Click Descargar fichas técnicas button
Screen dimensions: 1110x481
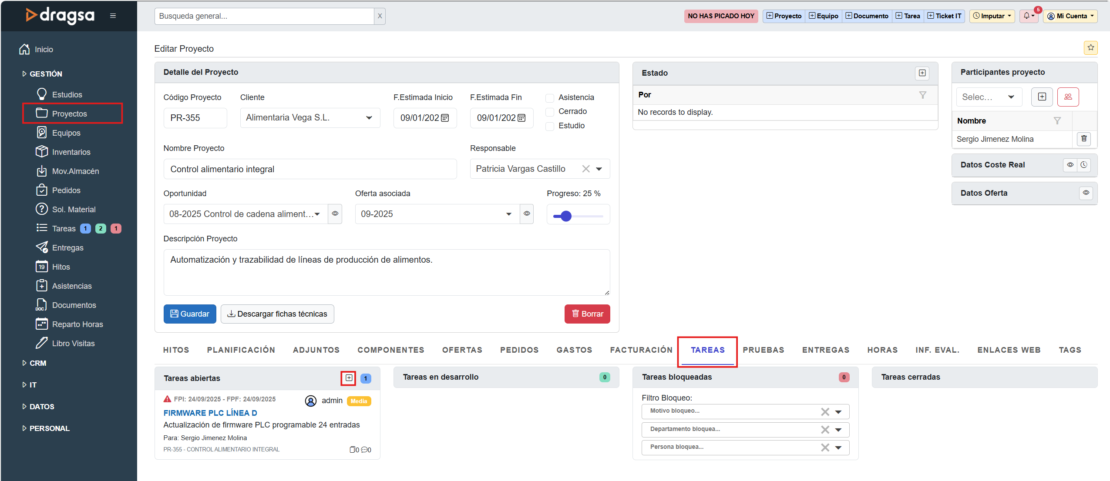click(277, 314)
